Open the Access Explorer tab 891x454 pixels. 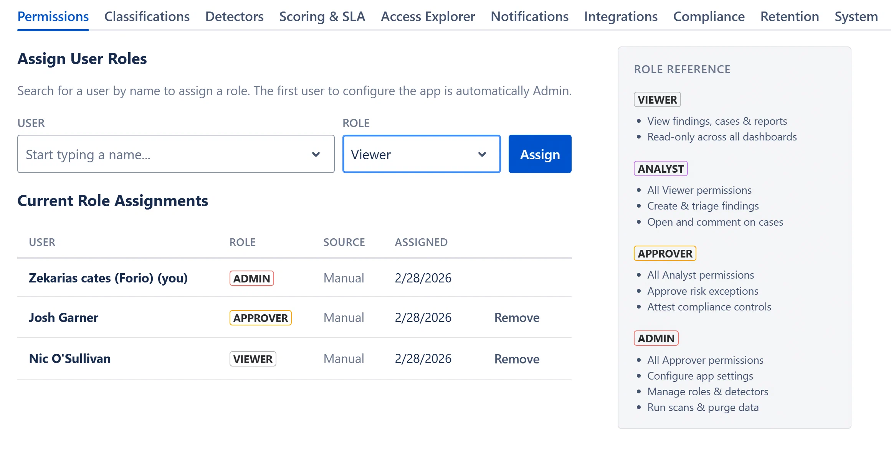(428, 17)
